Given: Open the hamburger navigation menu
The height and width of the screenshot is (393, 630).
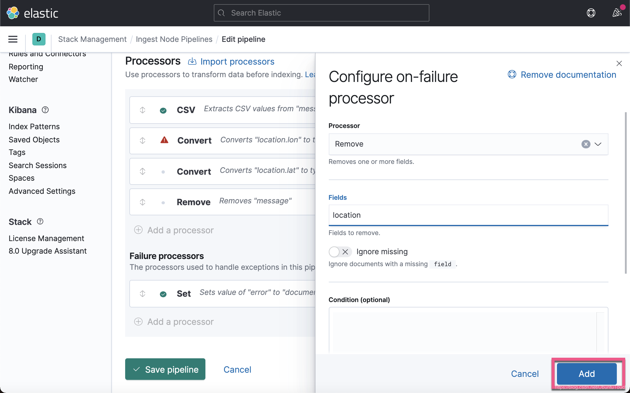Looking at the screenshot, I should (13, 39).
